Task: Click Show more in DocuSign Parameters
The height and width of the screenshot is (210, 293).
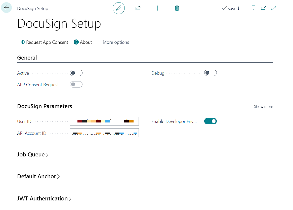Action: [x=264, y=106]
